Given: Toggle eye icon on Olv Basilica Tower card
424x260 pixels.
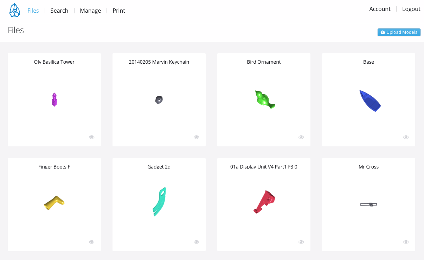Looking at the screenshot, I should click(92, 137).
